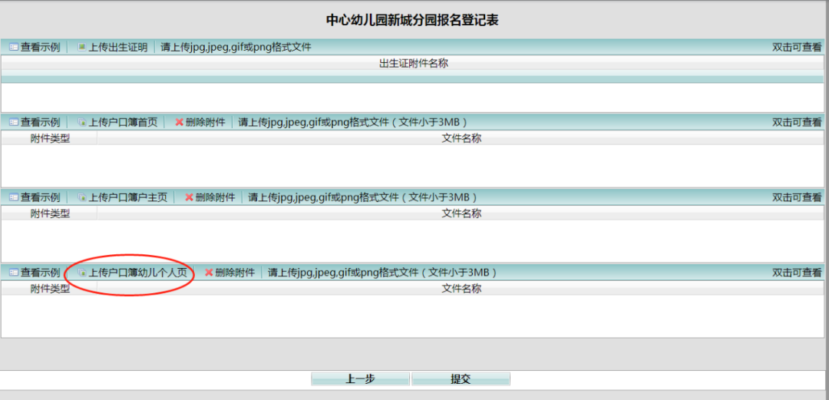
Task: Click 文件名称 header in 幼儿个人页 table
Action: pyautogui.click(x=461, y=289)
